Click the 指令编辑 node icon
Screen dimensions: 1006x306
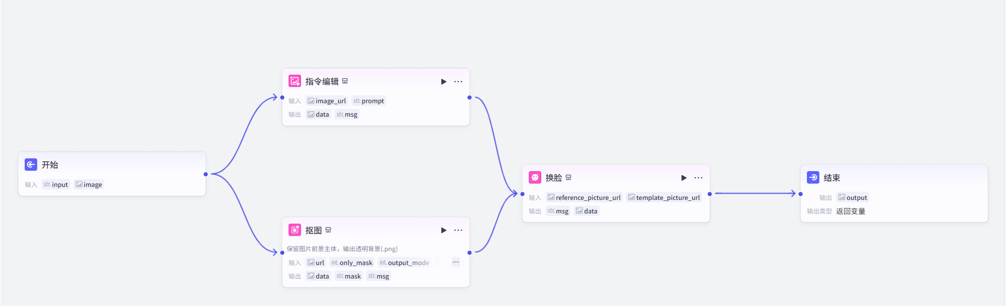click(295, 81)
